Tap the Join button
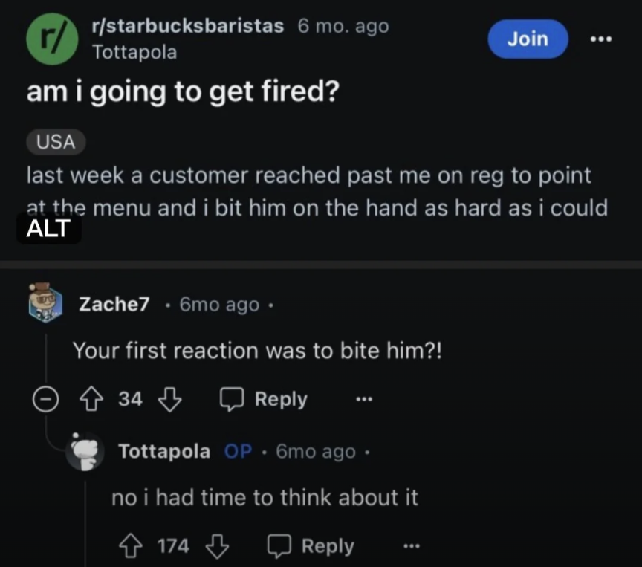Screen dimensions: 642x567 (528, 39)
